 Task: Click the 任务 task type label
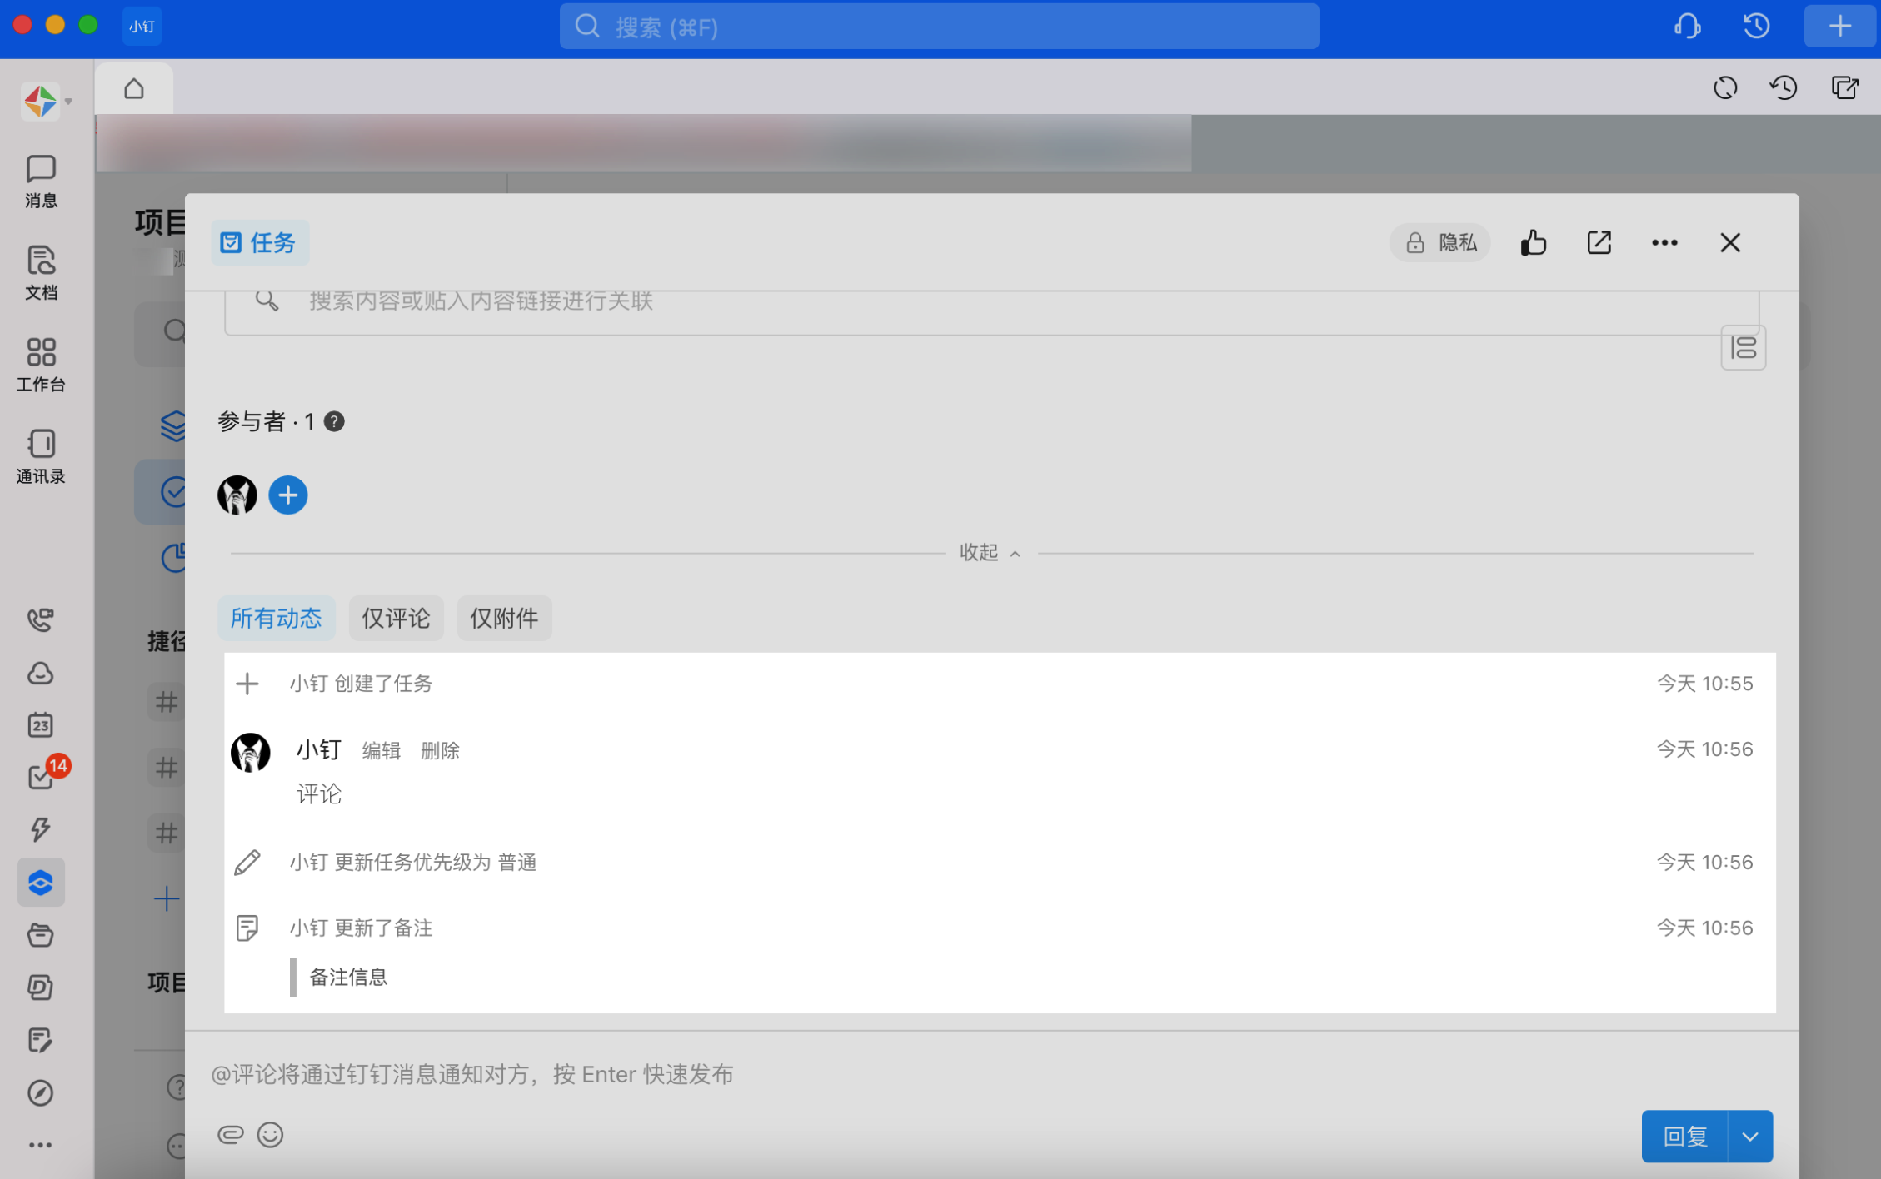click(x=259, y=243)
